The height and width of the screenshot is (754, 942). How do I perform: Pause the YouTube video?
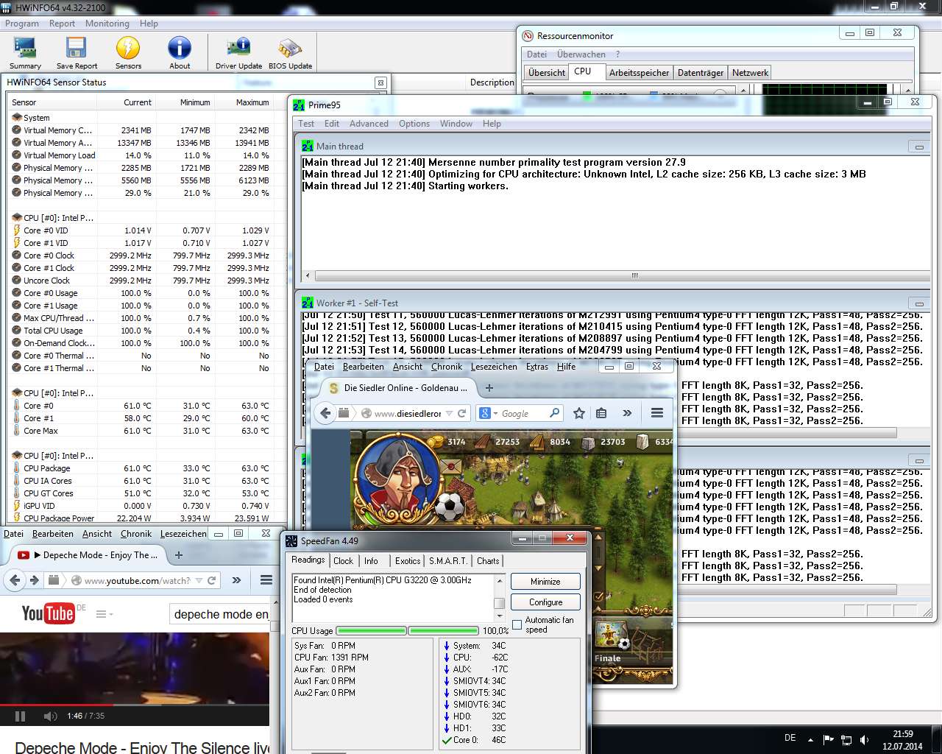(x=20, y=716)
